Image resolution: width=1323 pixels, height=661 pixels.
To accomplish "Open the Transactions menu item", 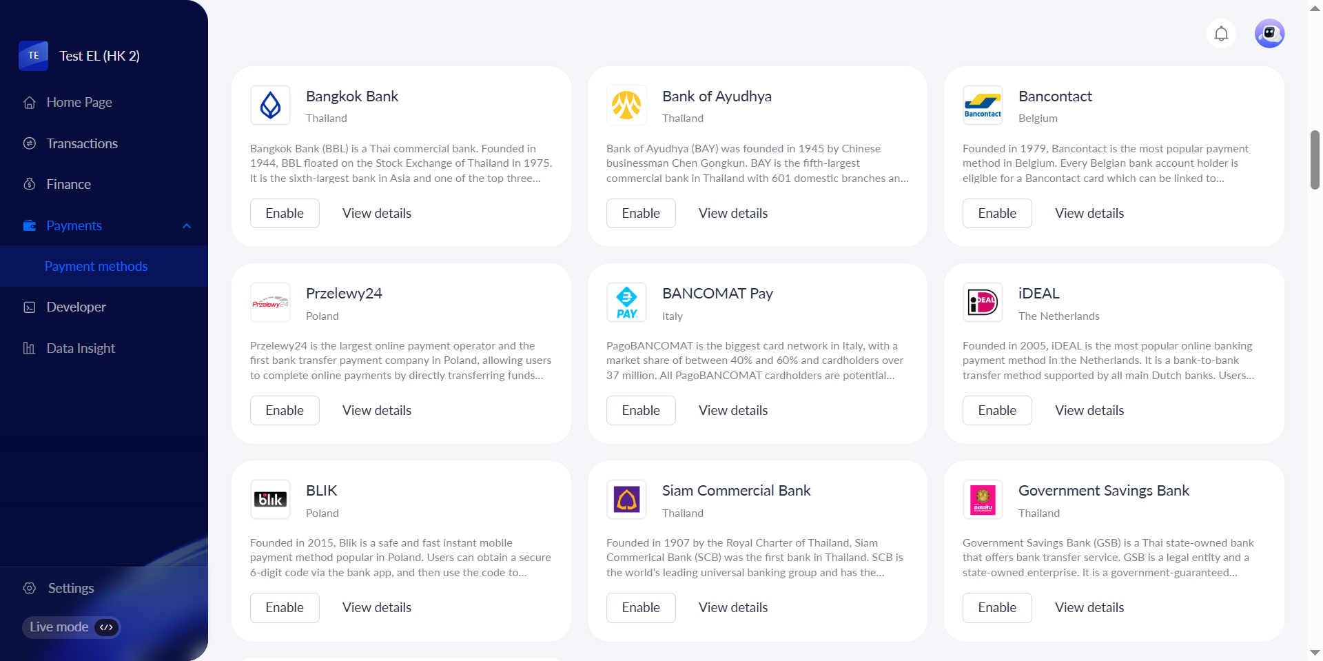I will [82, 143].
